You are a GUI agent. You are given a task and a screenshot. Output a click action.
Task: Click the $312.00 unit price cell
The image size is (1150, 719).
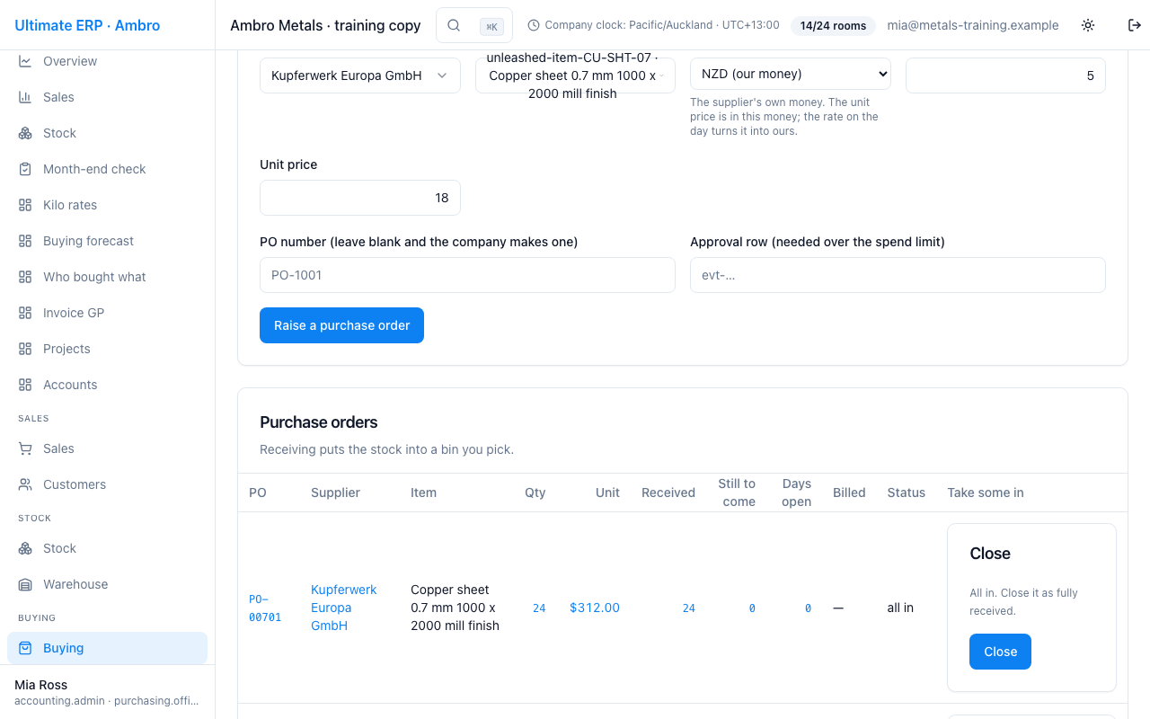[595, 608]
